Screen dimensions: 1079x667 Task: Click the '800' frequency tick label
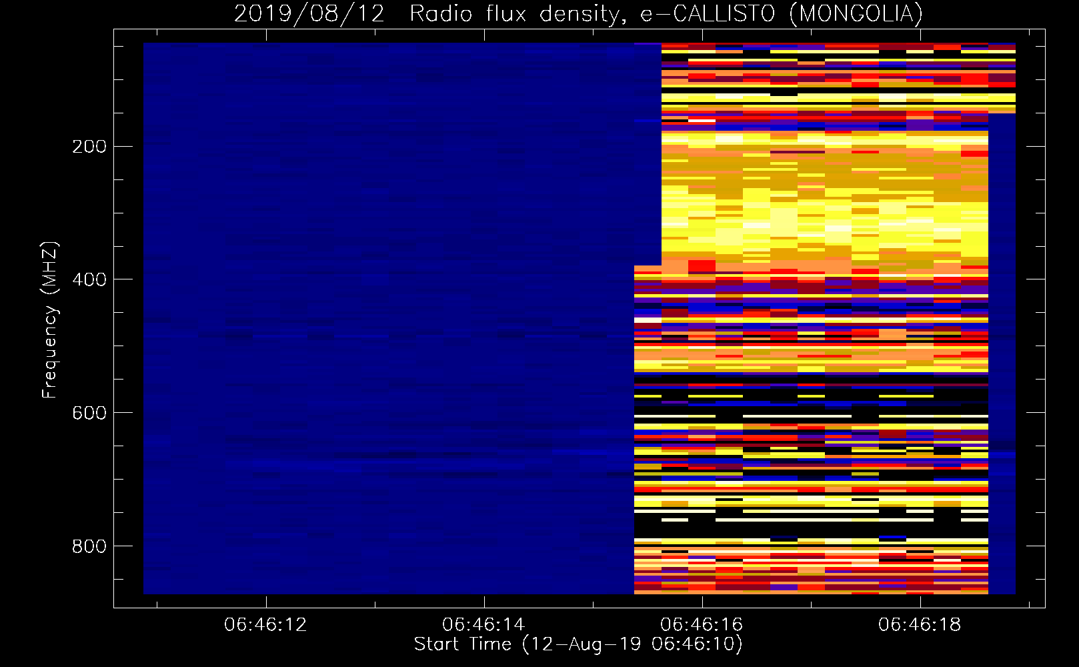89,546
